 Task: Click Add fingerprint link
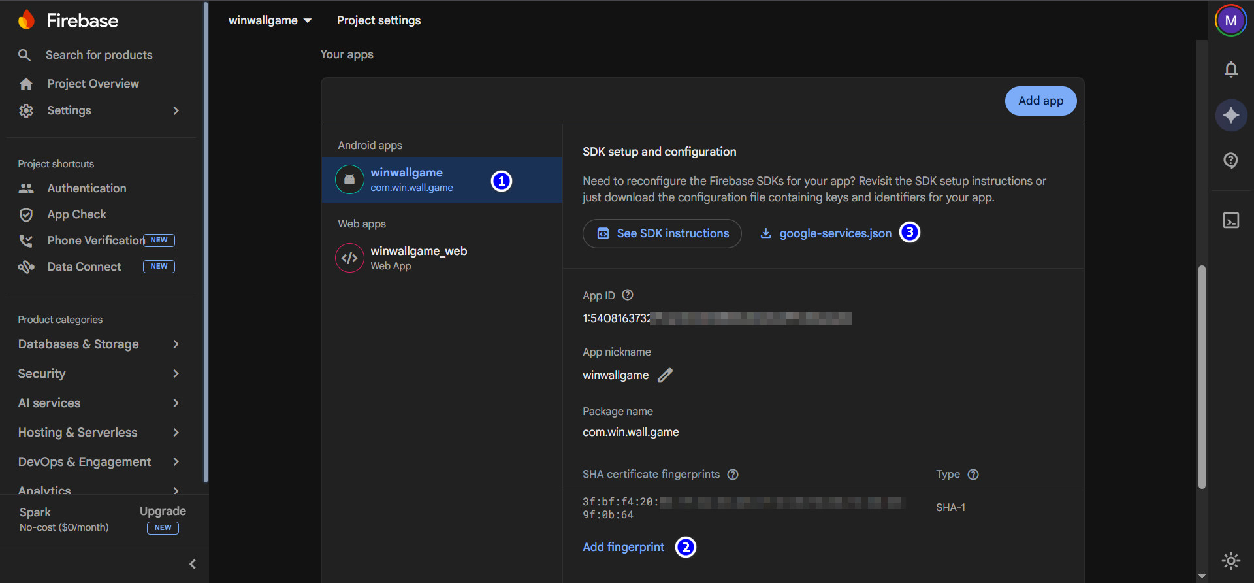coord(623,547)
